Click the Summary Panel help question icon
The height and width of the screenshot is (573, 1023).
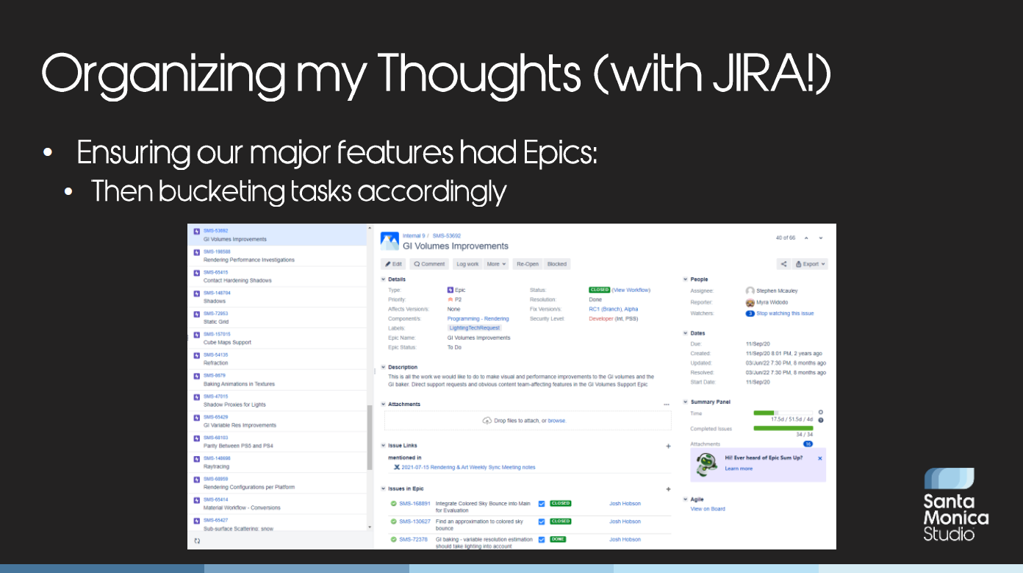click(x=821, y=420)
